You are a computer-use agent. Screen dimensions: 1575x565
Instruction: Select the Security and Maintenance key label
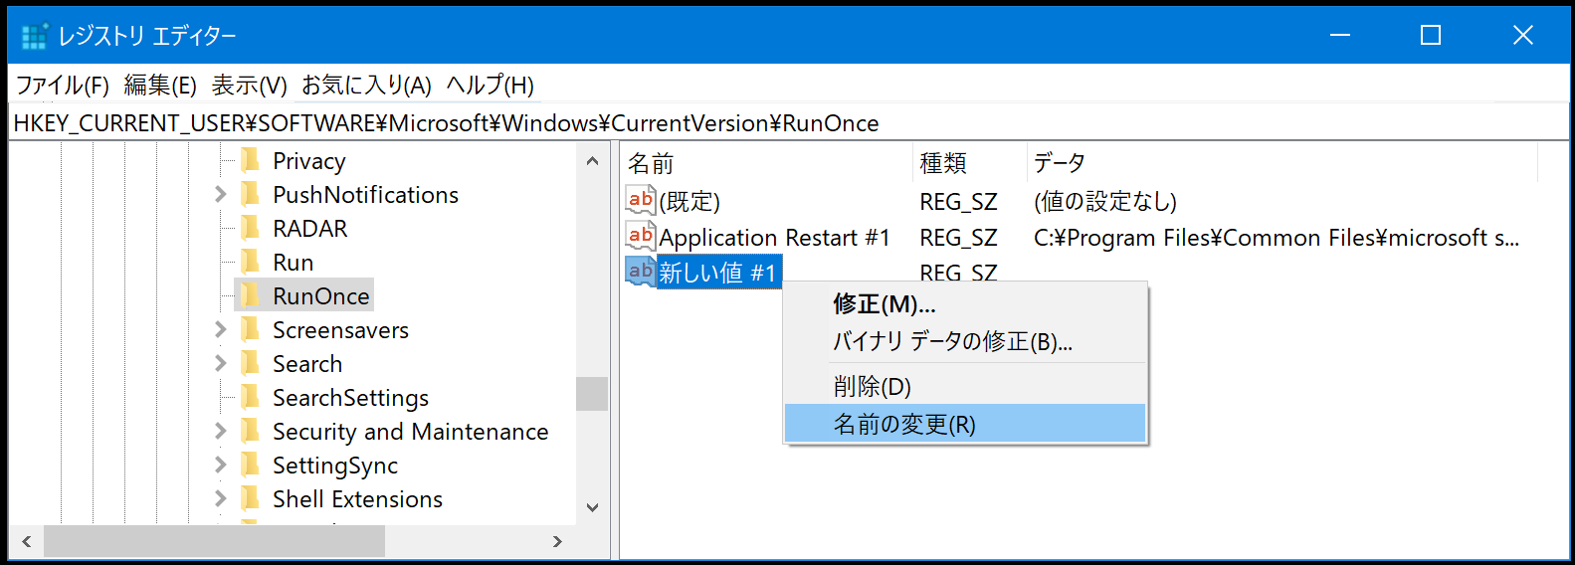[411, 431]
